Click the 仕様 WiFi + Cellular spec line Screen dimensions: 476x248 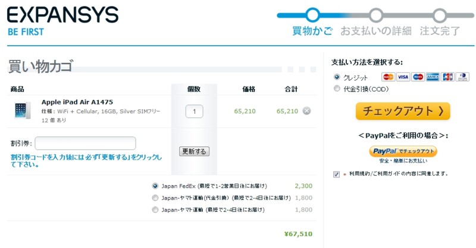tap(101, 112)
